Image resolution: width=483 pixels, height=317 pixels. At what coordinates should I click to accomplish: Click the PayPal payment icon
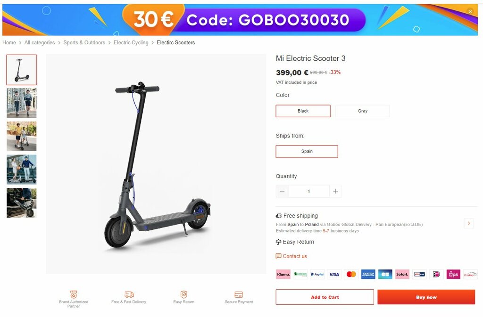click(317, 274)
